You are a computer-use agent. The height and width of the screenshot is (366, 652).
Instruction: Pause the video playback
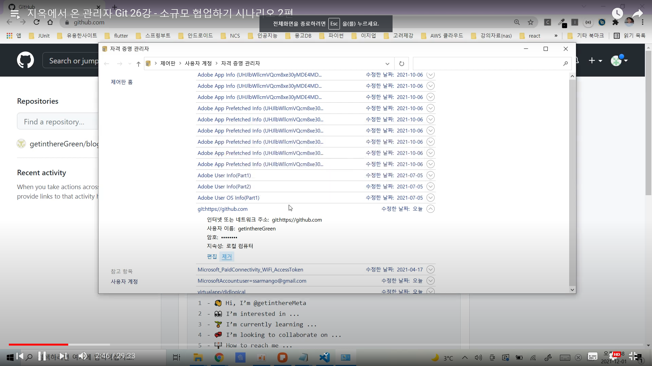point(42,356)
